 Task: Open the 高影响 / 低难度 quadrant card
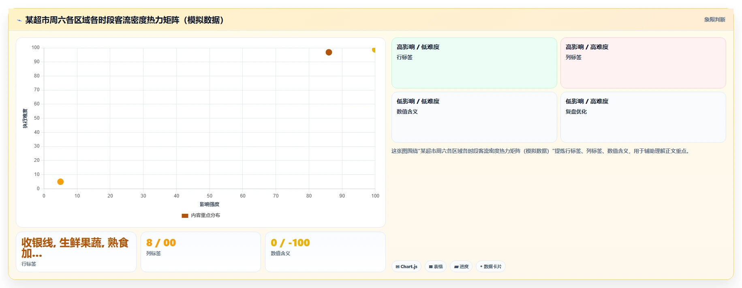474,63
